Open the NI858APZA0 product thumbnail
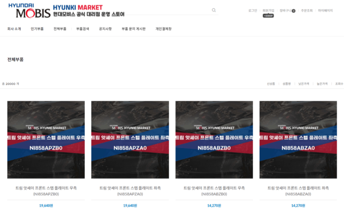The image size is (344, 213). point(130,140)
